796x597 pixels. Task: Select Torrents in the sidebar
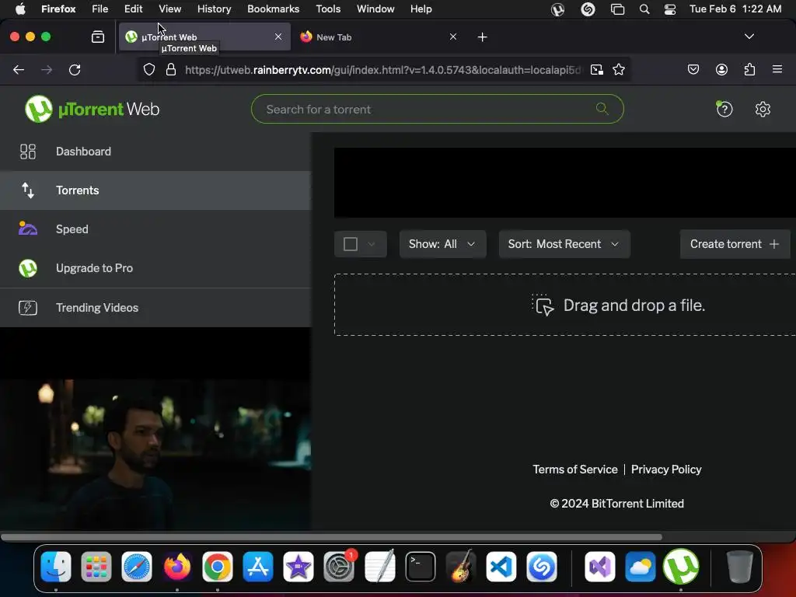click(x=155, y=190)
